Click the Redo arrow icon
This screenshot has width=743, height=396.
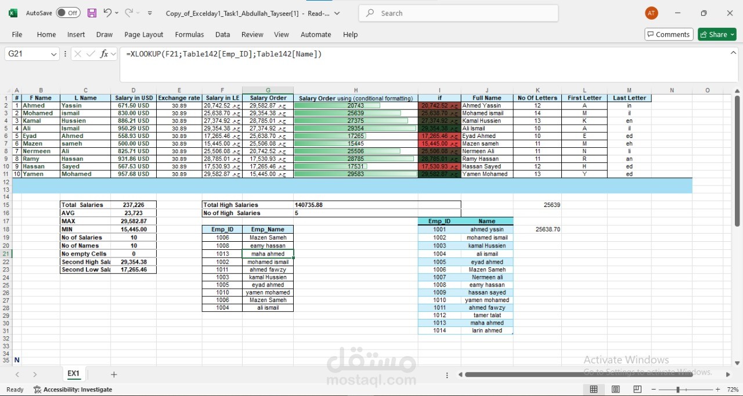tap(129, 13)
